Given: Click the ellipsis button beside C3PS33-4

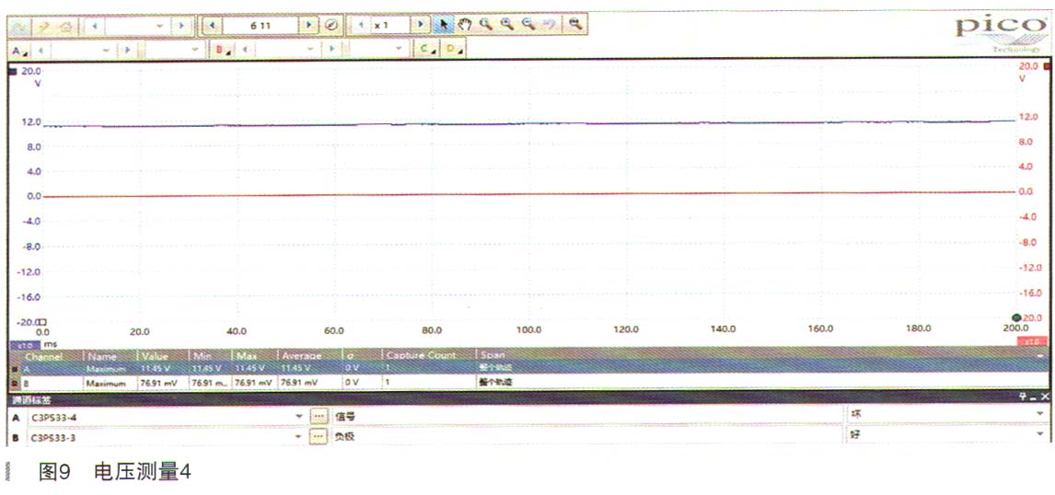Looking at the screenshot, I should pyautogui.click(x=318, y=417).
